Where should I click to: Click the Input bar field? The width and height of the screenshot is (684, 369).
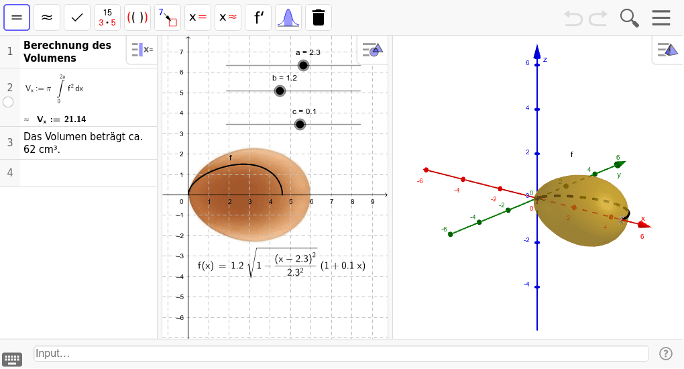point(341,354)
